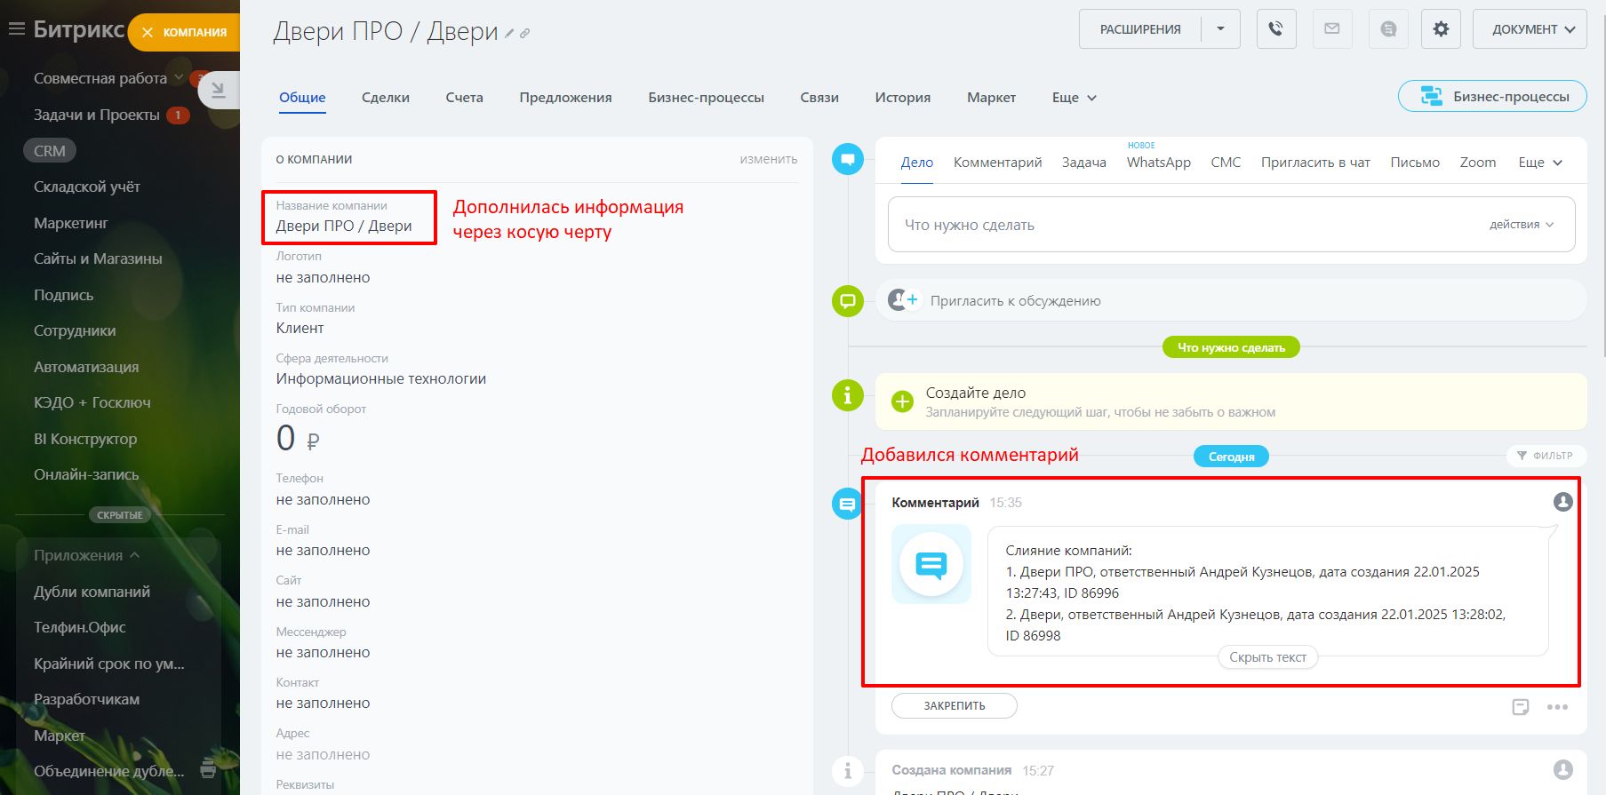
Task: Click the Бизнес-процессы pill button
Action: coord(1493,97)
